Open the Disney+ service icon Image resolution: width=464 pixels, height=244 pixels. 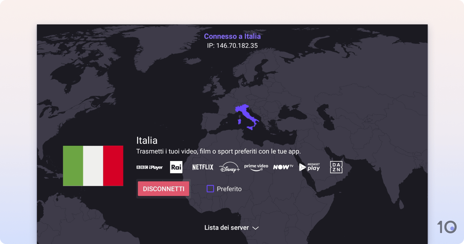click(229, 167)
